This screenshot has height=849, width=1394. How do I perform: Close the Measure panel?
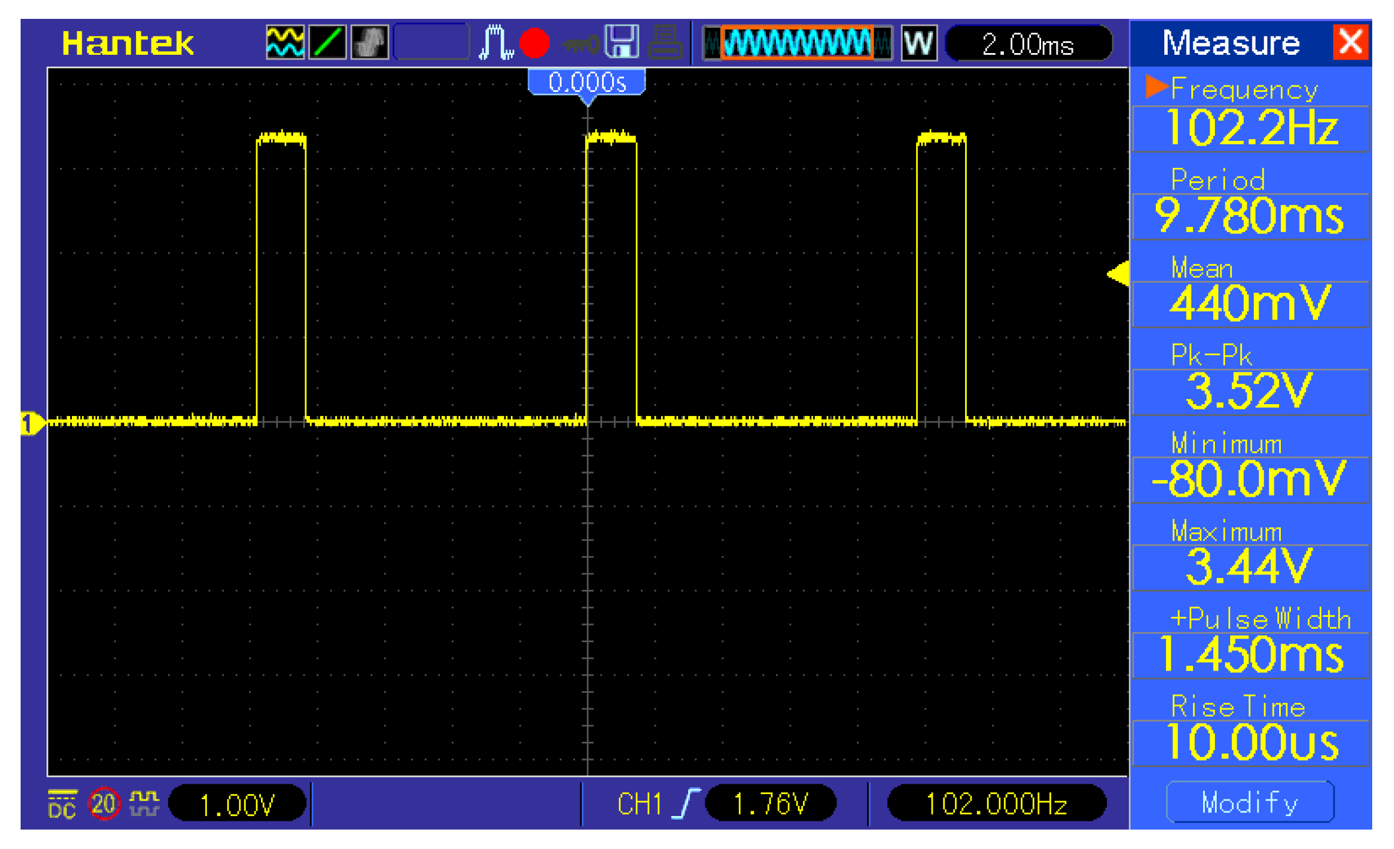(1350, 42)
